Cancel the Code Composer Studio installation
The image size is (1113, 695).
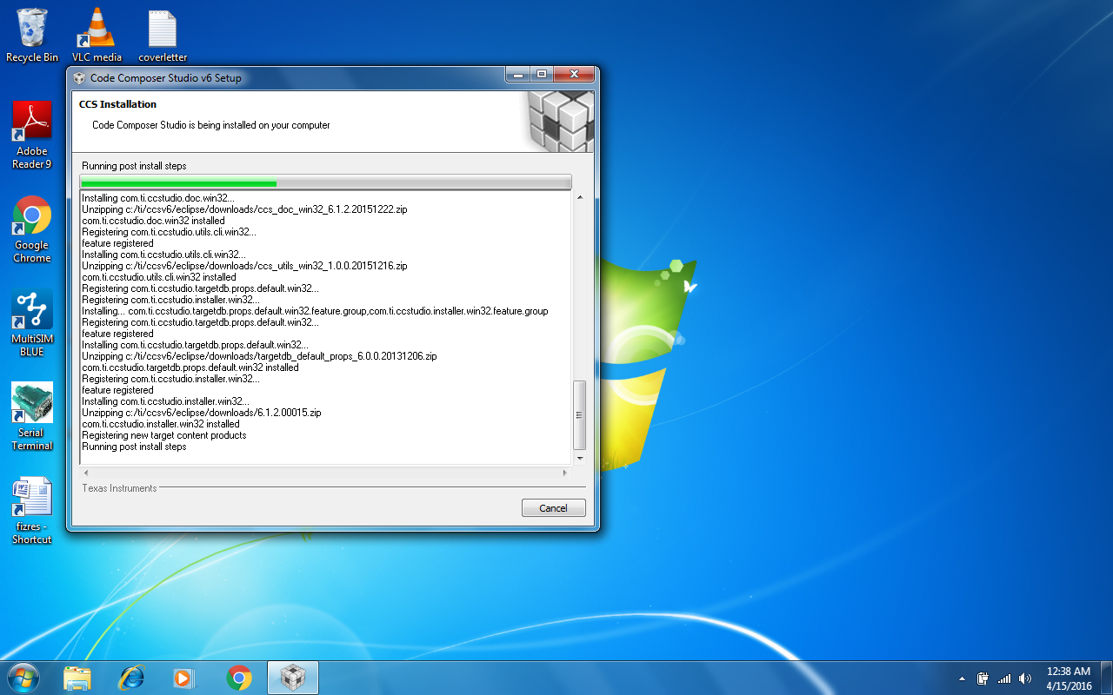click(553, 508)
